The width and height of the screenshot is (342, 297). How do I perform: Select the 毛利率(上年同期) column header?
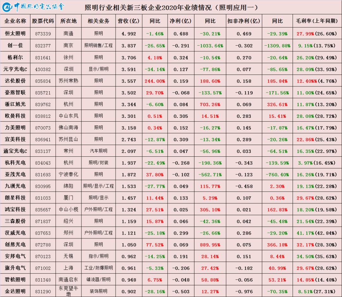(317, 21)
